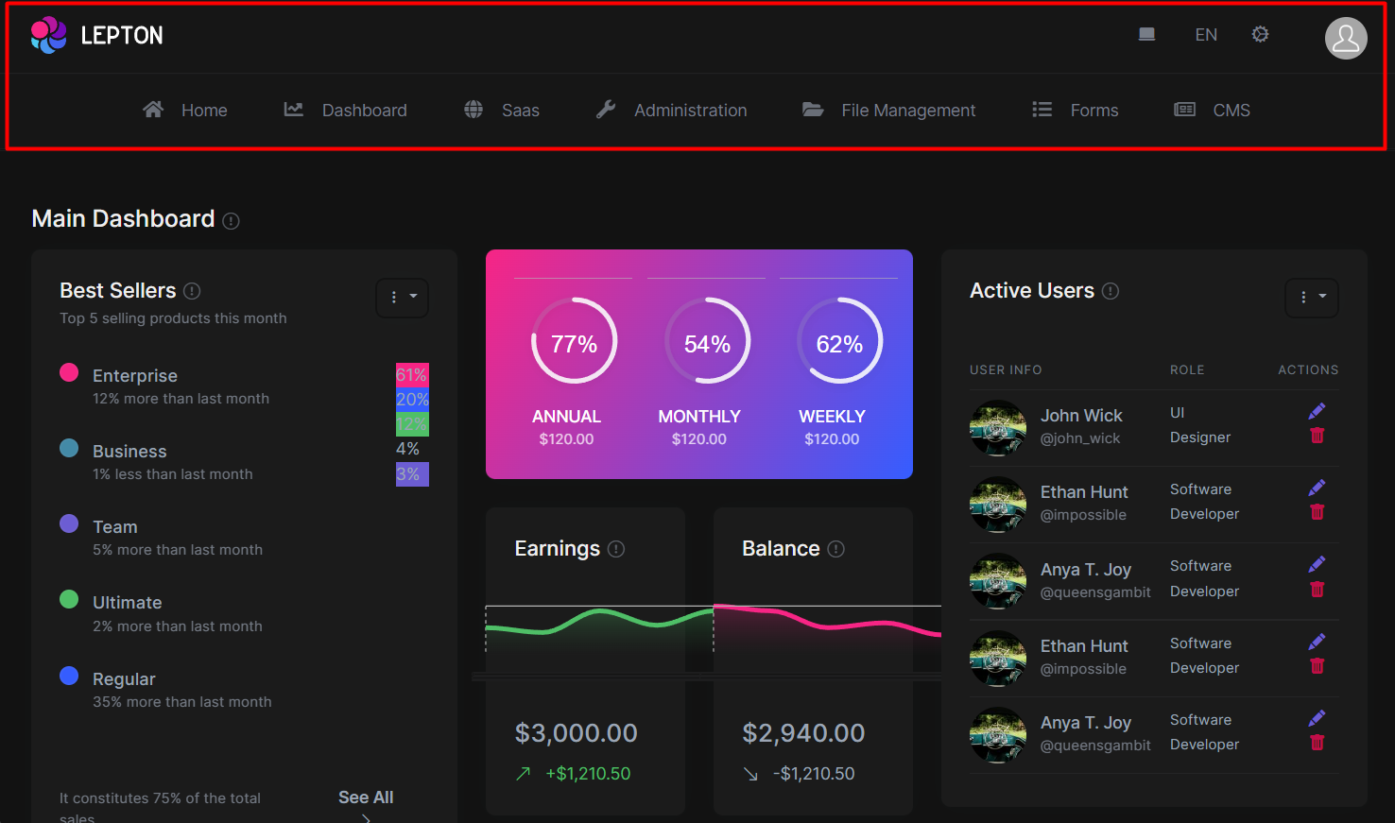Open the EN language selector
The height and width of the screenshot is (823, 1395).
(x=1206, y=35)
